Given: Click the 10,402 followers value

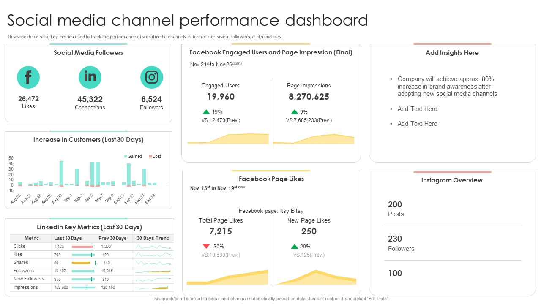Looking at the screenshot, I should pos(60,271).
